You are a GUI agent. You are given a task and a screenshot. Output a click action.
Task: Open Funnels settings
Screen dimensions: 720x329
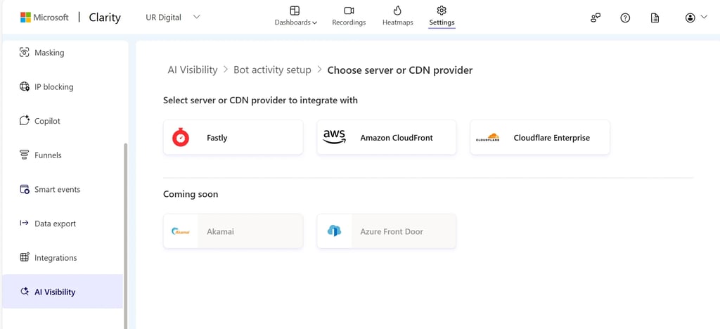point(63,155)
